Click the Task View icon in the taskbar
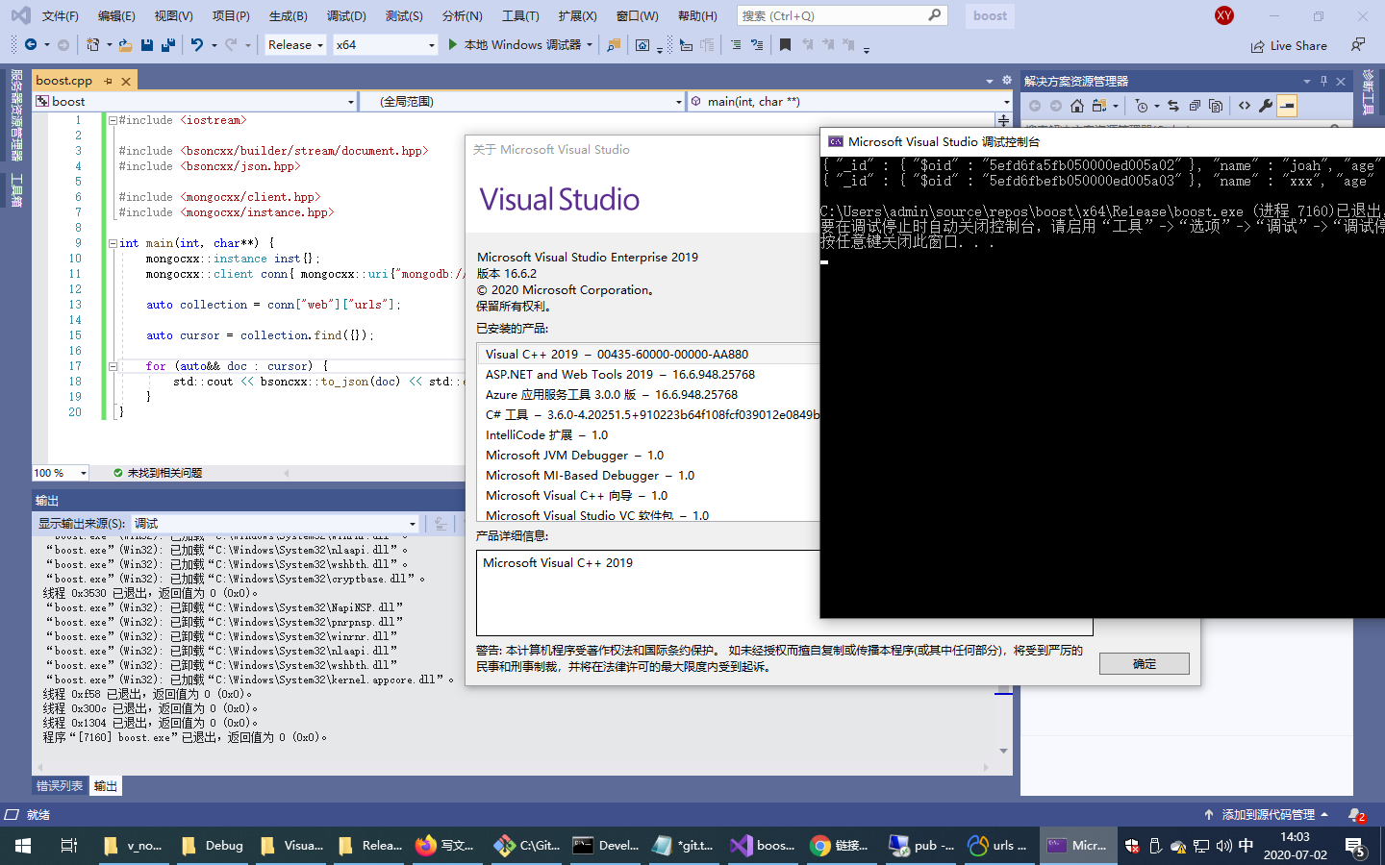This screenshot has width=1385, height=865. (69, 846)
